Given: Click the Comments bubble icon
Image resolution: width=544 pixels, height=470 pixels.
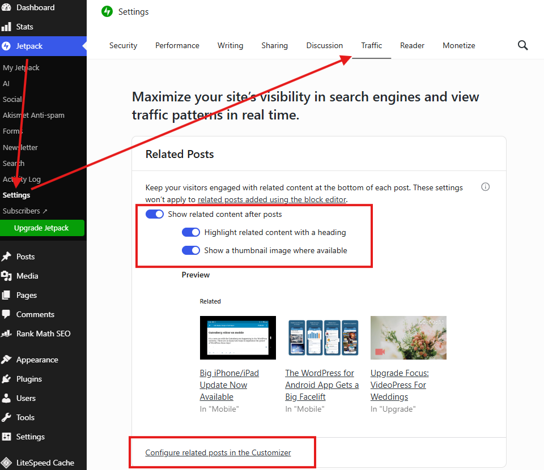Looking at the screenshot, I should click(6, 314).
